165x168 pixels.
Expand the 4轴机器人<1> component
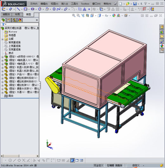pos(3,61)
